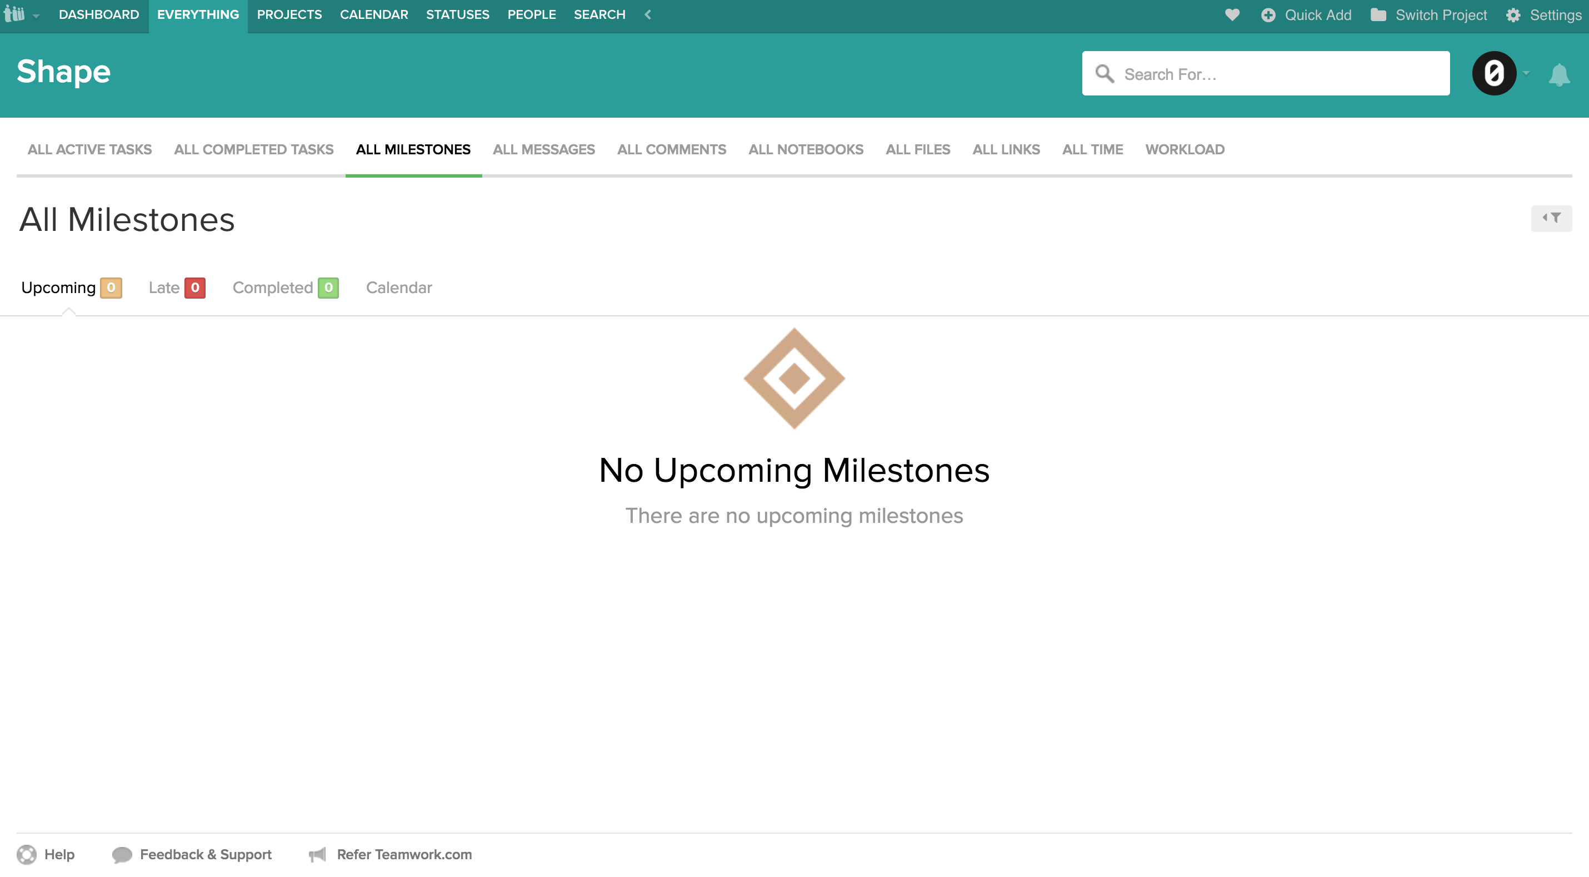The image size is (1589, 877).
Task: Go to the Projects tab
Action: 289,15
